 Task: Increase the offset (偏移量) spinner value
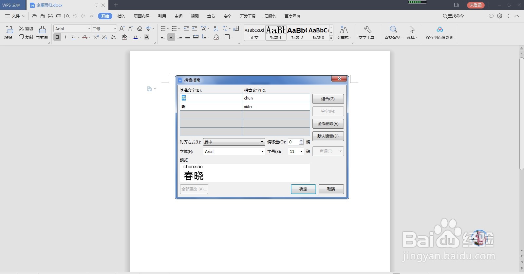point(301,140)
